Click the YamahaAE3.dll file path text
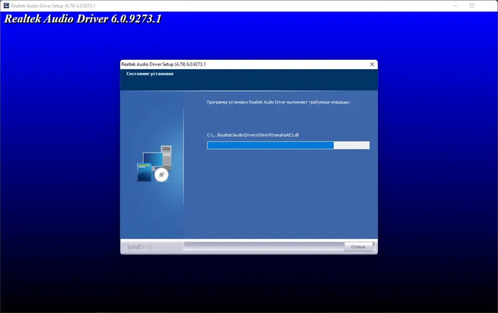Image resolution: width=498 pixels, height=313 pixels. click(253, 135)
